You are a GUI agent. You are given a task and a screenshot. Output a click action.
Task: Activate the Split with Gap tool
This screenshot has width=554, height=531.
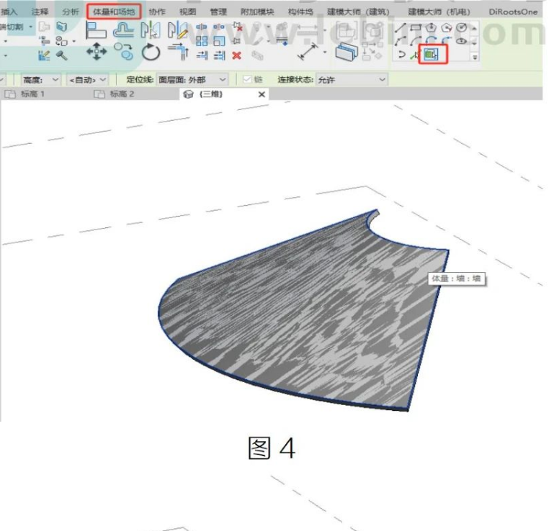click(219, 27)
